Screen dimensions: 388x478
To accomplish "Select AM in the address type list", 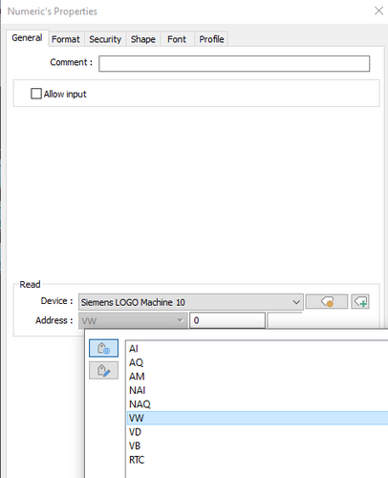I will [x=257, y=377].
